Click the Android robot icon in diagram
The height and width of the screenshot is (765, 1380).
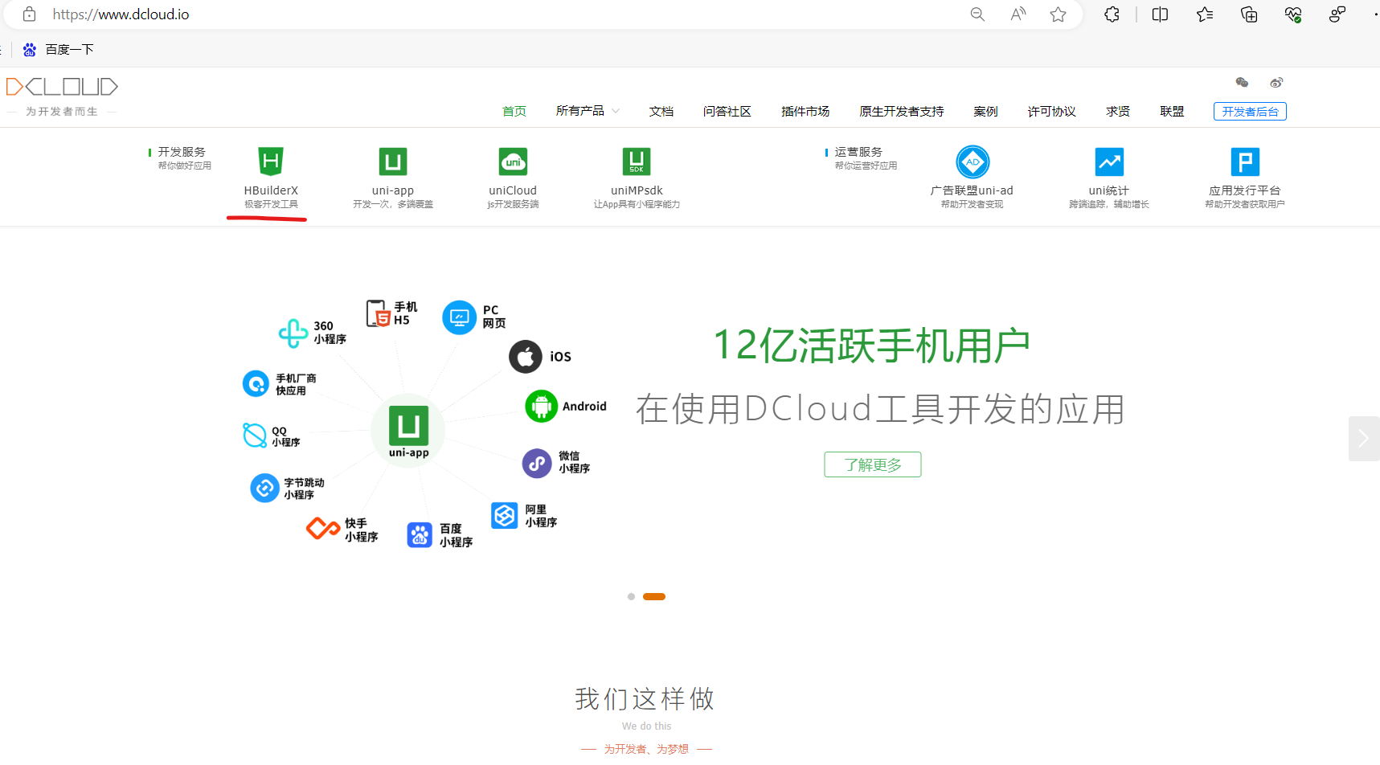tap(541, 407)
